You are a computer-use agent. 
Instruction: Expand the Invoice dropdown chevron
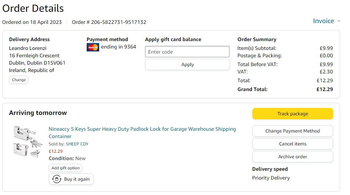pos(339,21)
